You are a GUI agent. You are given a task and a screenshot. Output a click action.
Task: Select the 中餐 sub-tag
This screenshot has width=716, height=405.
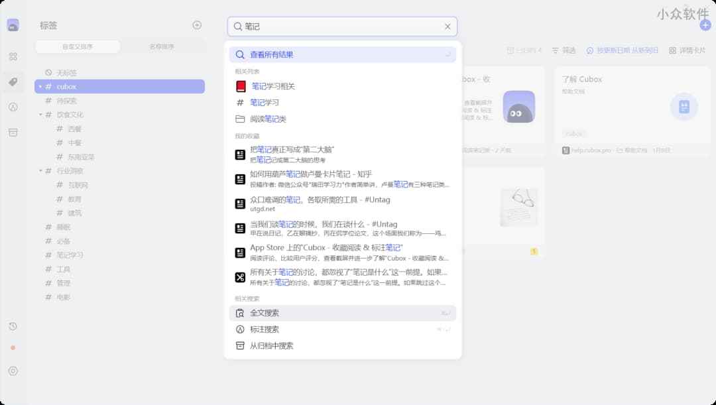pyautogui.click(x=119, y=143)
